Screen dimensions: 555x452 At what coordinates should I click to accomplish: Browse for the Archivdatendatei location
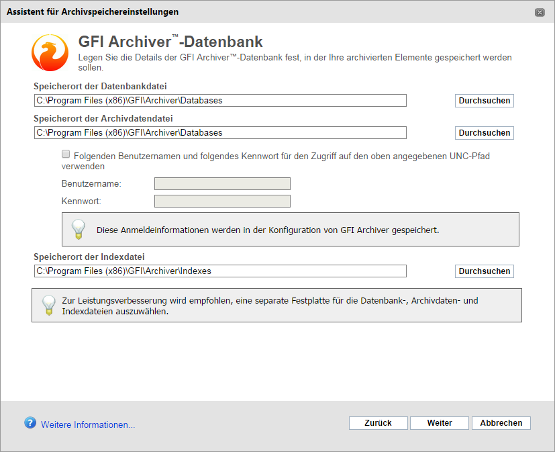point(485,133)
